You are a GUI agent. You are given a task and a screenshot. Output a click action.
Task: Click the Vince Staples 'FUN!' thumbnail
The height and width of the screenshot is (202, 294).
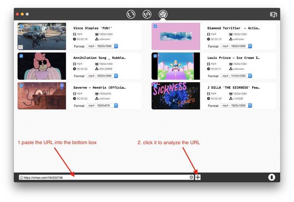coord(42,36)
